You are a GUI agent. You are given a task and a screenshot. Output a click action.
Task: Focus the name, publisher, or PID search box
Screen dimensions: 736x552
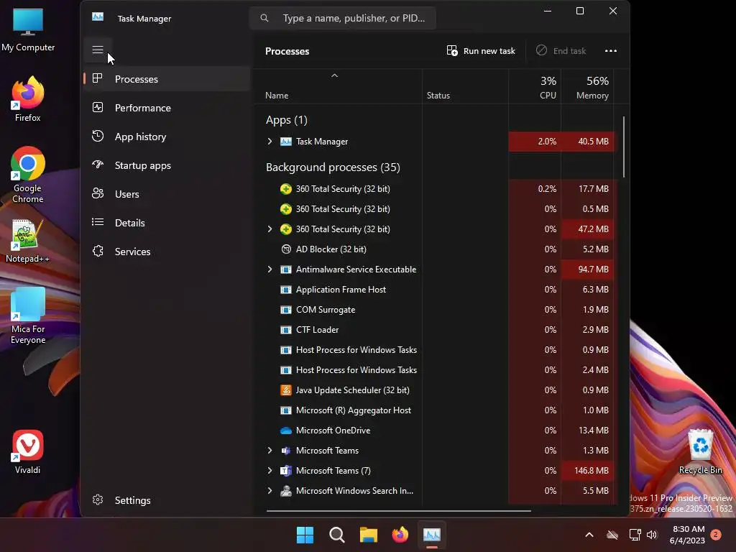point(343,18)
